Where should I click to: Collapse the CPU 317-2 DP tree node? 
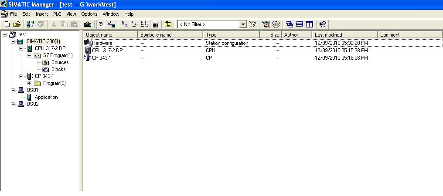21,49
